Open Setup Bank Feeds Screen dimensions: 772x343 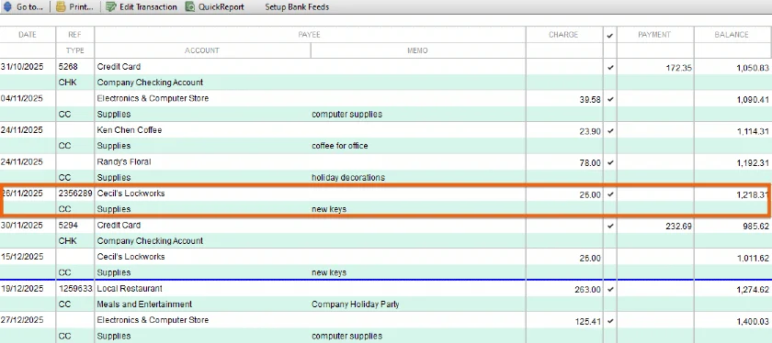[297, 7]
